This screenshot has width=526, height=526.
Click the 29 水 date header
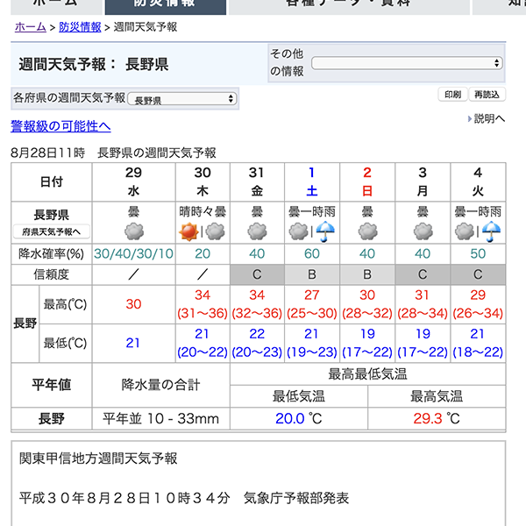pos(133,181)
